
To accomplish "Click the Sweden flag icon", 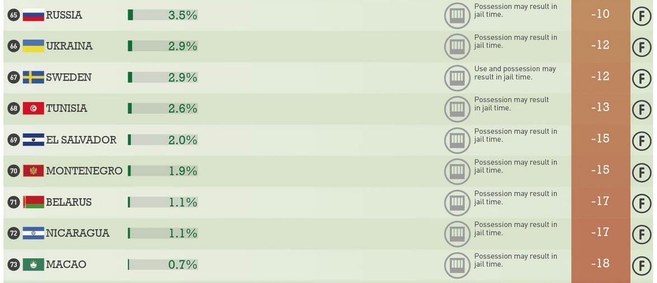I will point(33,77).
